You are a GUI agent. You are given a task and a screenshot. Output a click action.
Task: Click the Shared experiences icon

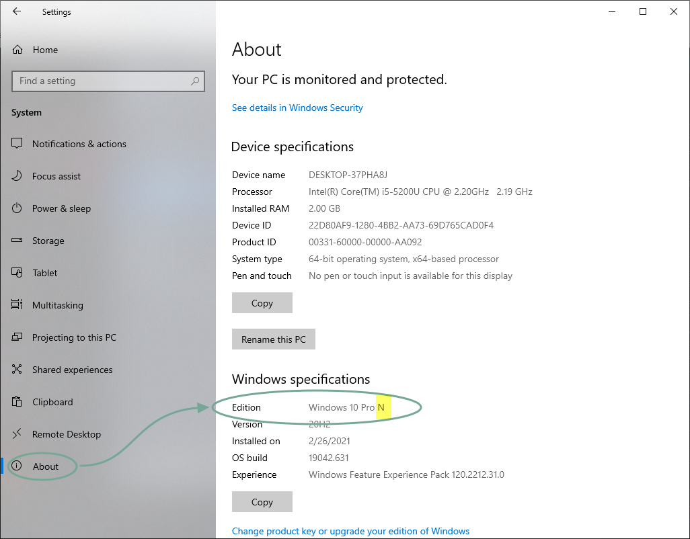(17, 369)
